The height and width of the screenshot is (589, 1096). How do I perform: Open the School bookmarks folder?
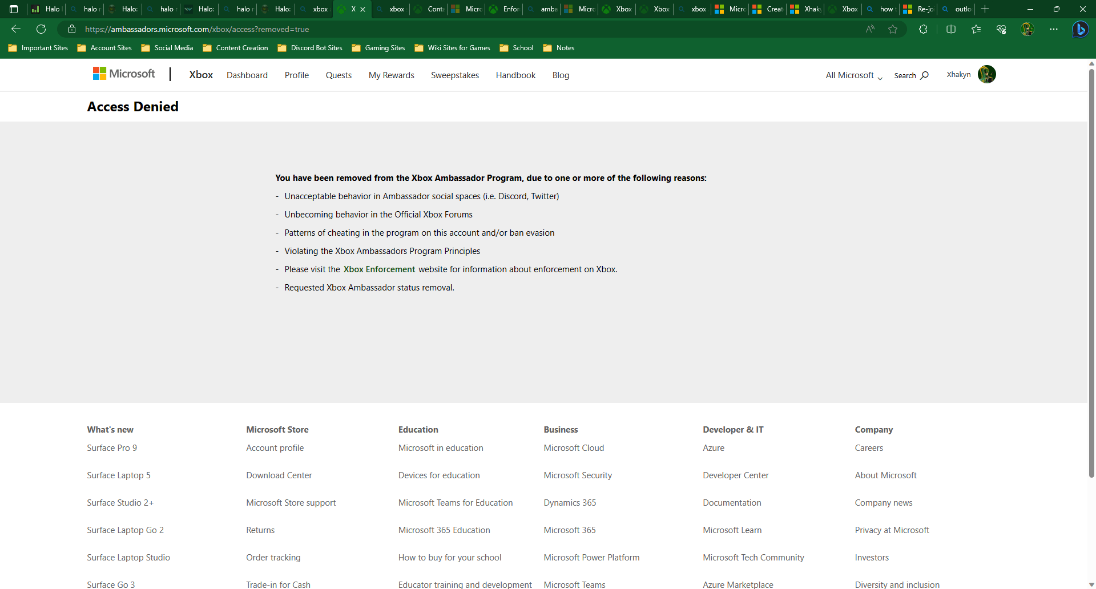[517, 48]
